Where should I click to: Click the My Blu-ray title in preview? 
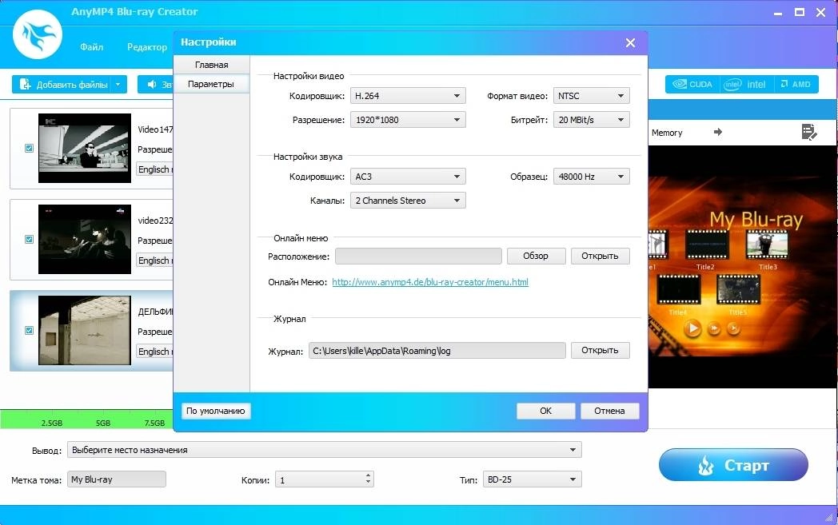pos(756,220)
